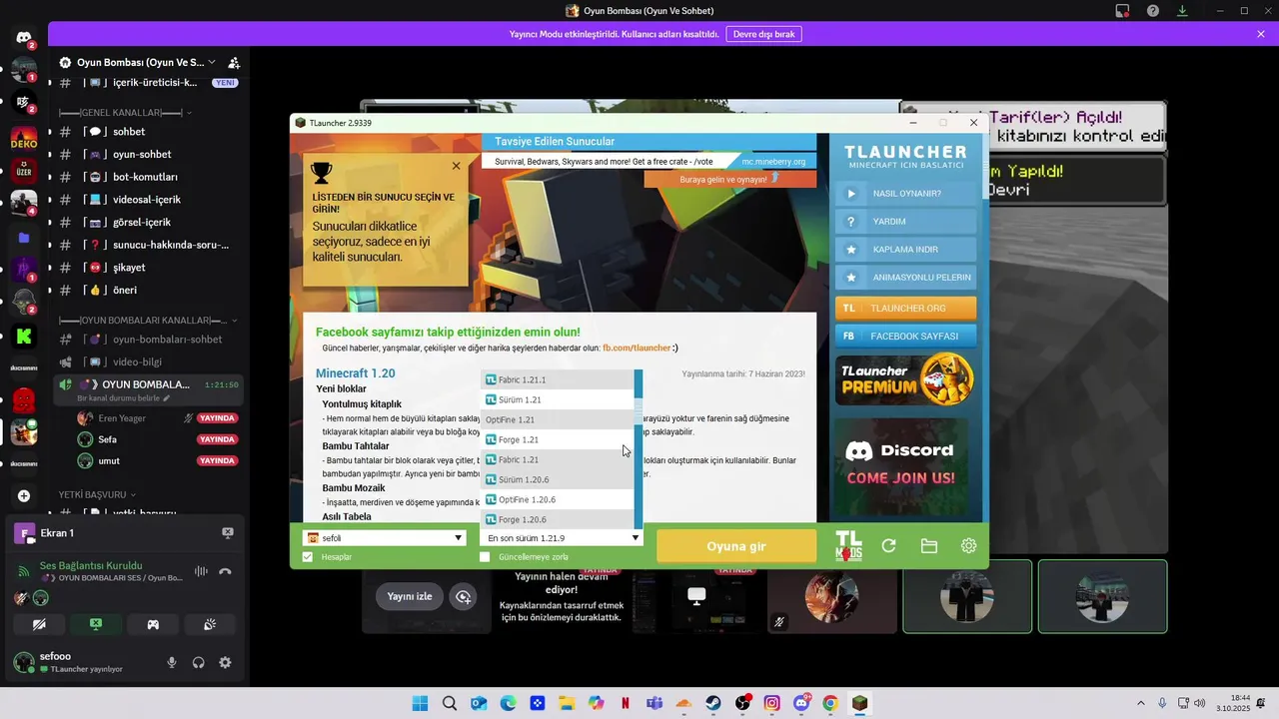
Task: Select OptiFine 1.20.6 from version list
Action: [558, 499]
